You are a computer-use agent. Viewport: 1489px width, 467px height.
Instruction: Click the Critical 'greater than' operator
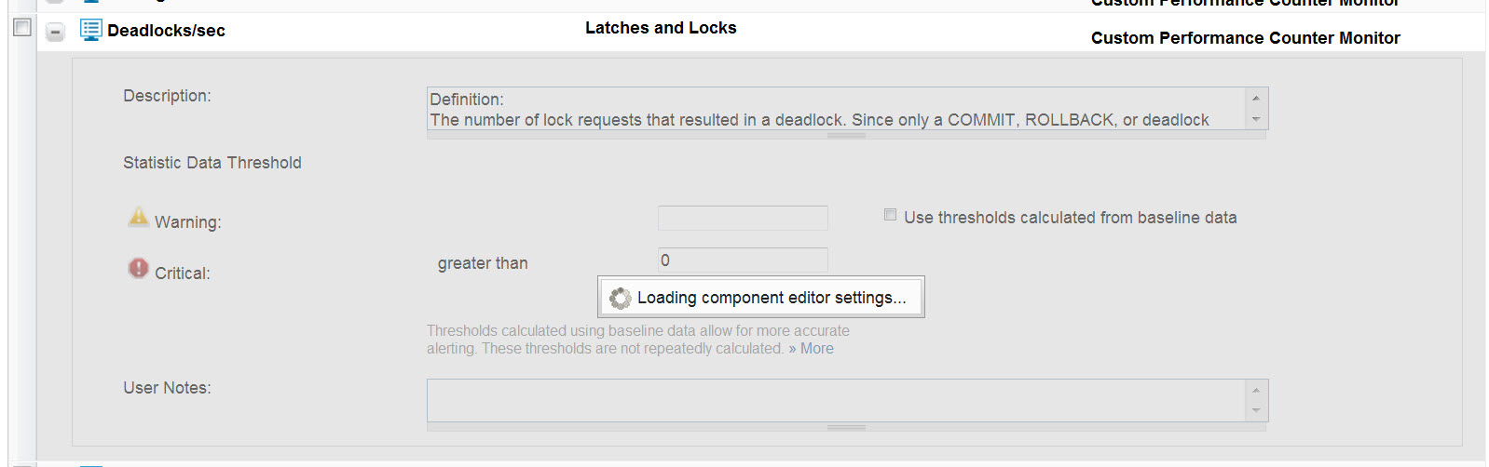483,263
